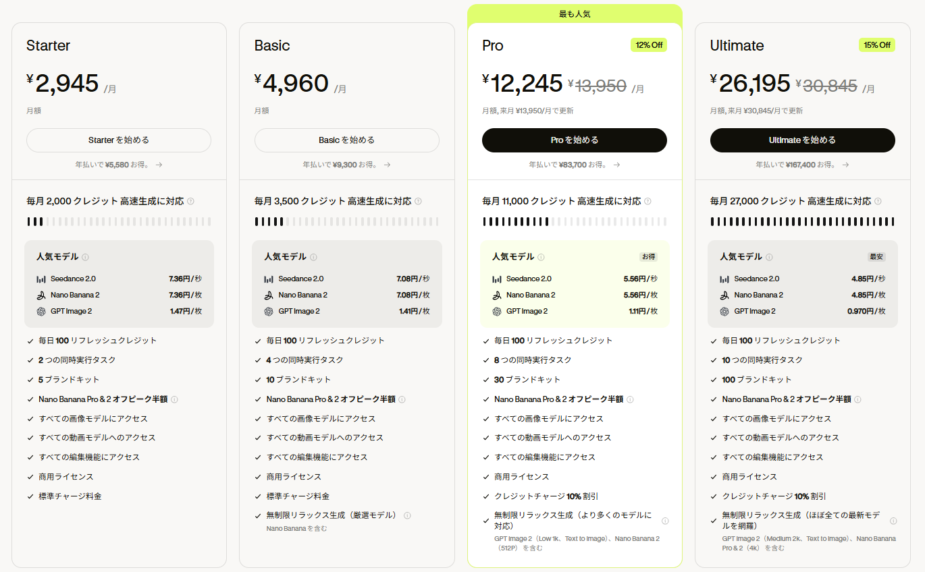Click the struck-through ¥30,845 price

click(826, 86)
